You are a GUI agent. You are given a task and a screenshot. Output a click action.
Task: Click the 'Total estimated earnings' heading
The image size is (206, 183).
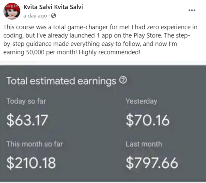(61, 81)
